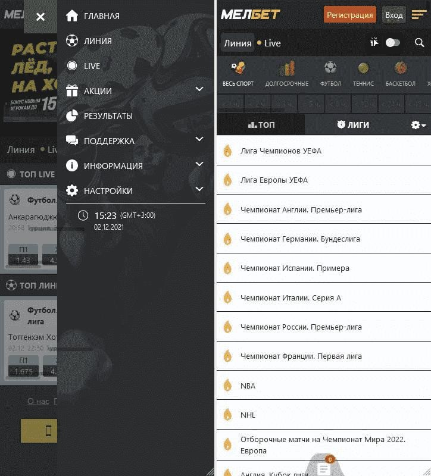Click the info icon beside Информация
Image resolution: width=431 pixels, height=476 pixels.
pyautogui.click(x=72, y=165)
